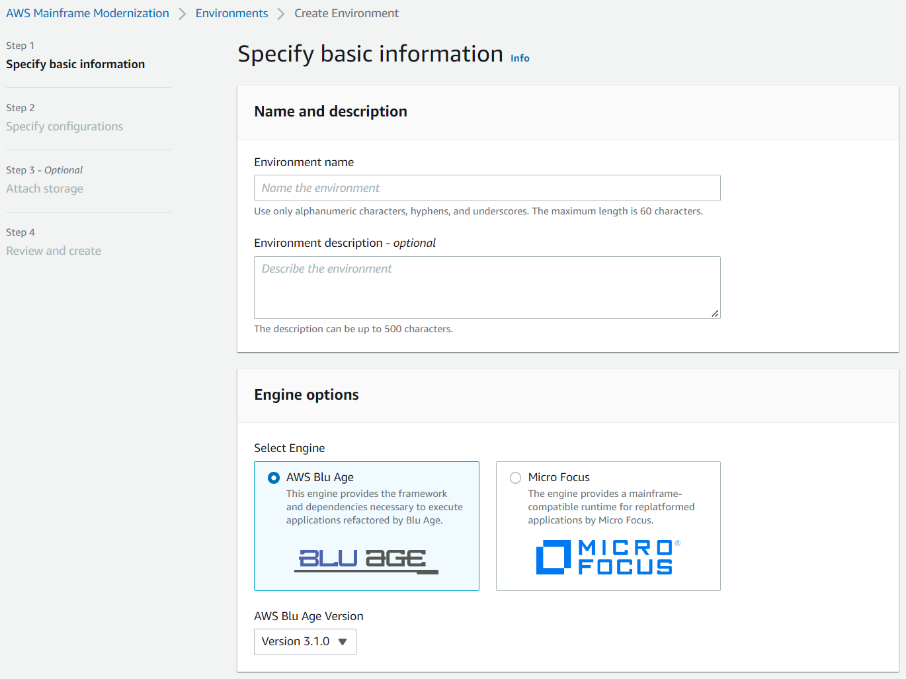This screenshot has width=906, height=679.
Task: Click the Environment name field label
Action: pyautogui.click(x=304, y=162)
